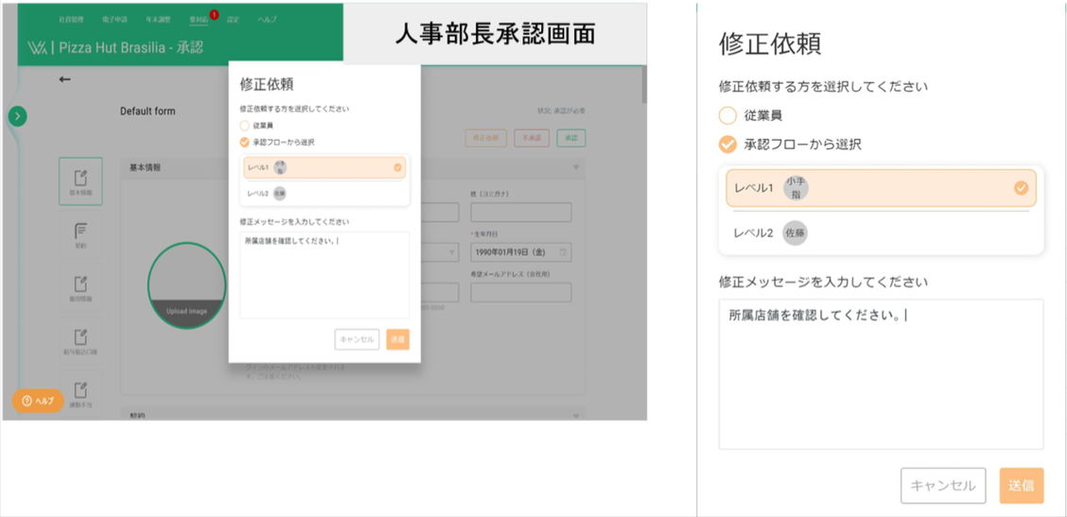Select 承認フローから選択 radio in the small dialog
Image resolution: width=1067 pixels, height=517 pixels.
click(244, 143)
